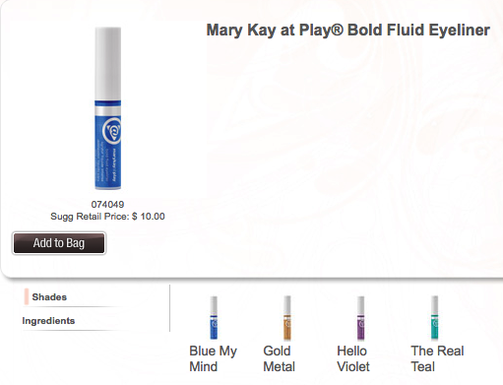
Task: Click The Real Teal shade label
Action: coord(437,358)
